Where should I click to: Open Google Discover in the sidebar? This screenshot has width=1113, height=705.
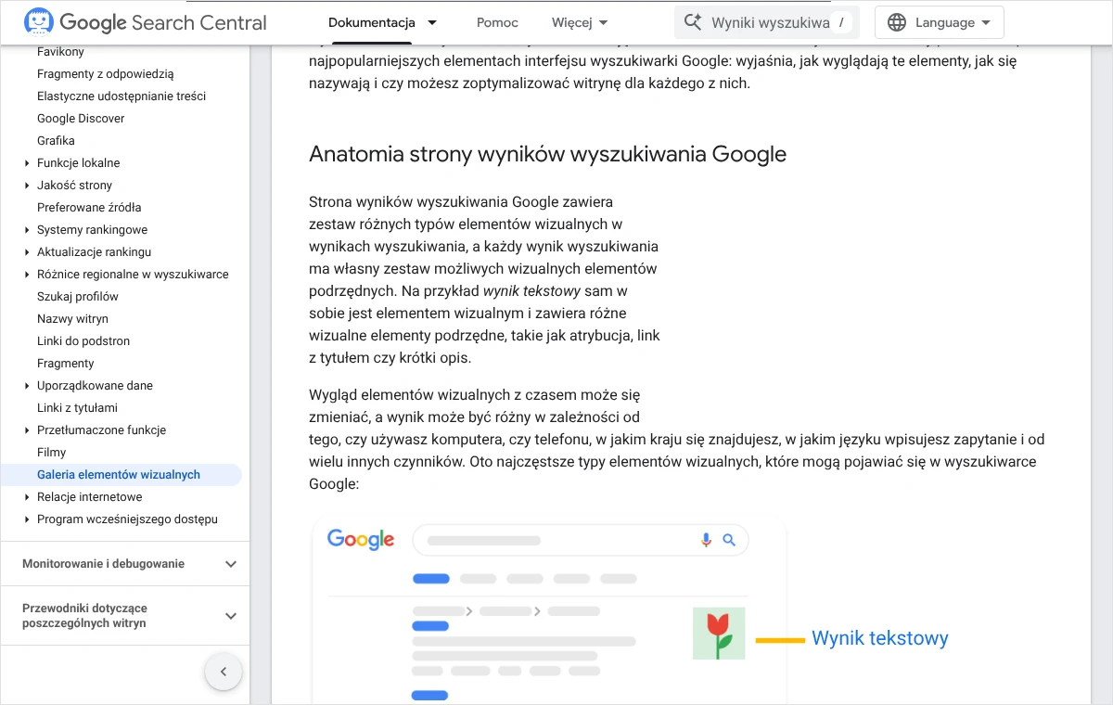pos(81,119)
